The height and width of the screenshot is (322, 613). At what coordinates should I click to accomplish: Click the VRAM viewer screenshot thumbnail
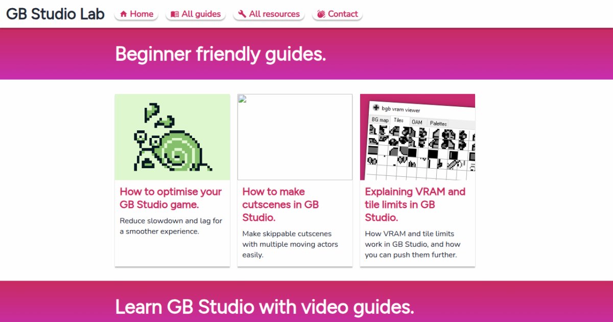click(x=417, y=137)
